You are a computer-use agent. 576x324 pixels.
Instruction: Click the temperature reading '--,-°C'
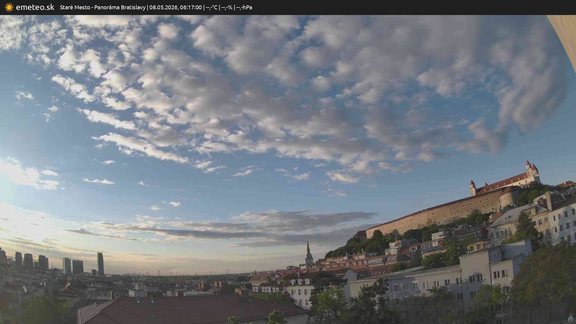pos(211,7)
